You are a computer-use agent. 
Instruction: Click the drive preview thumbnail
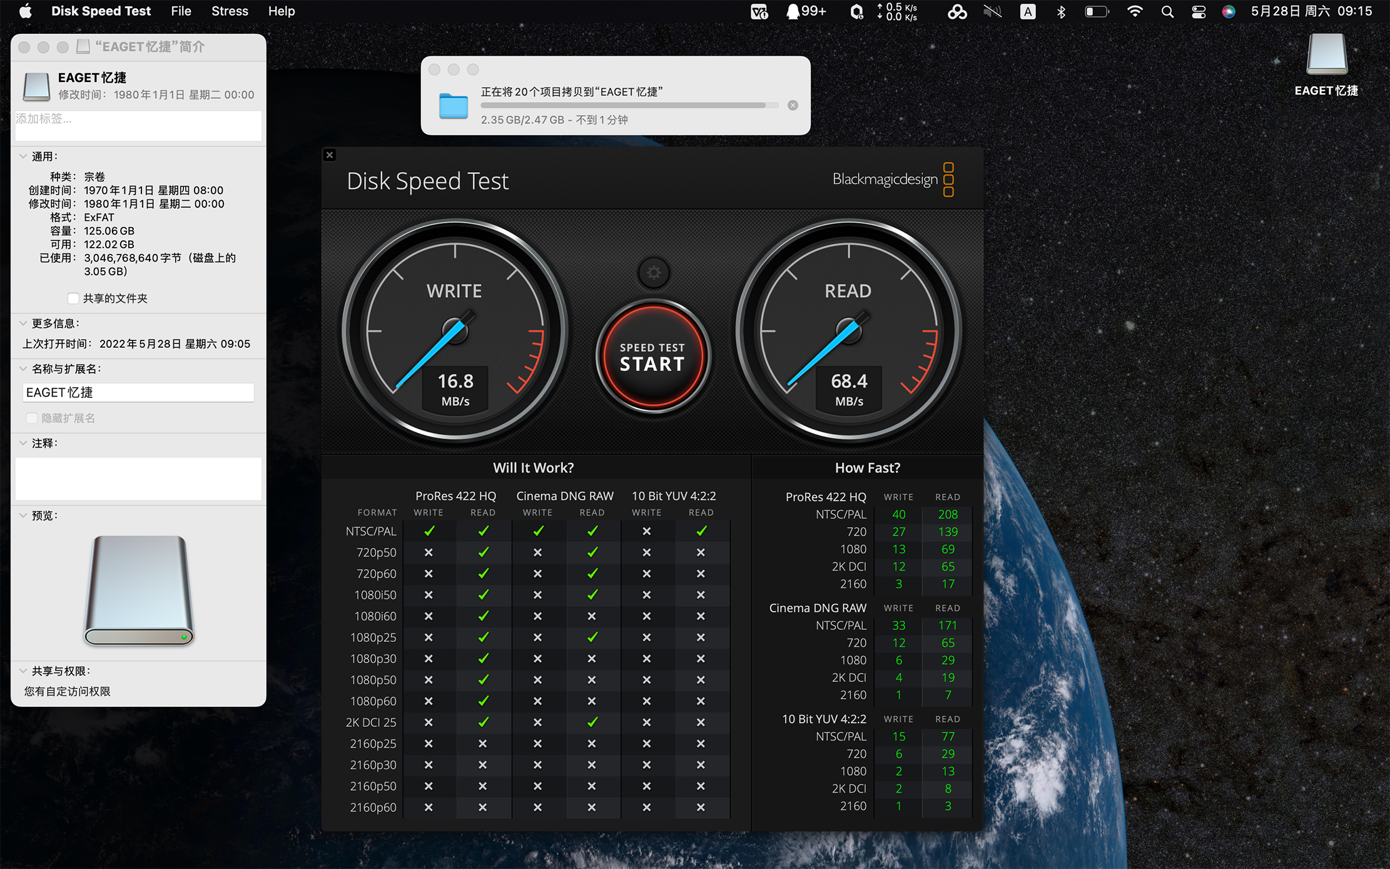(139, 591)
